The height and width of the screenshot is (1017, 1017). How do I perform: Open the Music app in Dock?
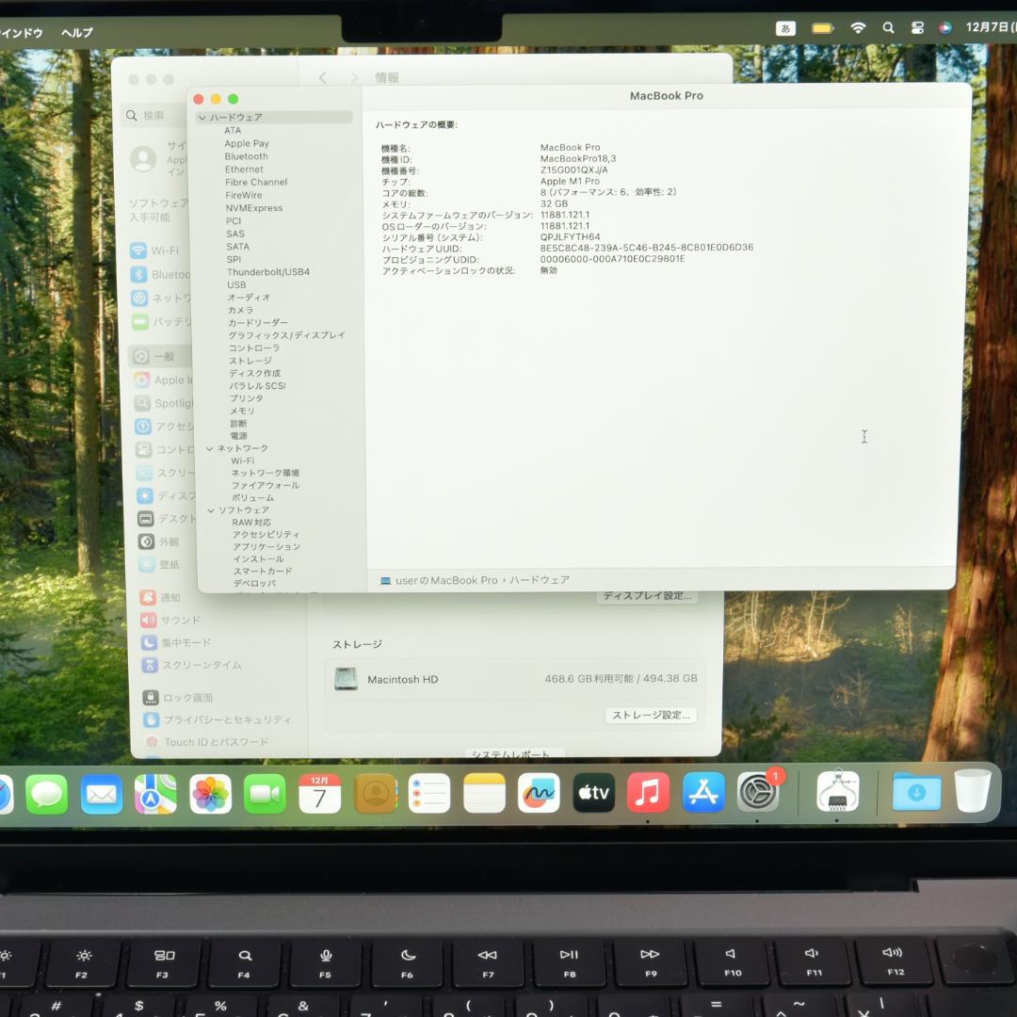pos(648,793)
